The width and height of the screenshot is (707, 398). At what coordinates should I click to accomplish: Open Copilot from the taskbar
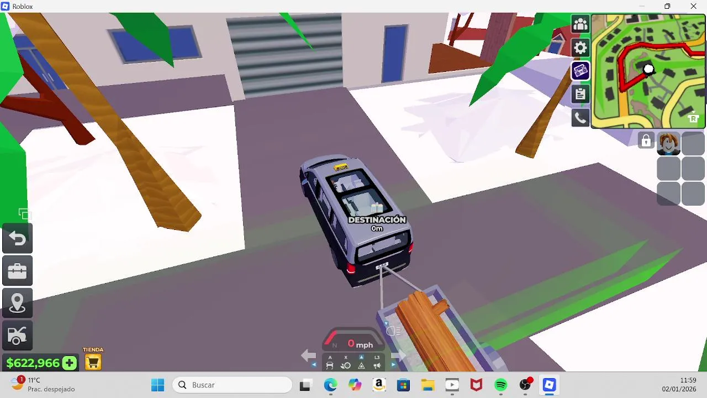pos(355,385)
